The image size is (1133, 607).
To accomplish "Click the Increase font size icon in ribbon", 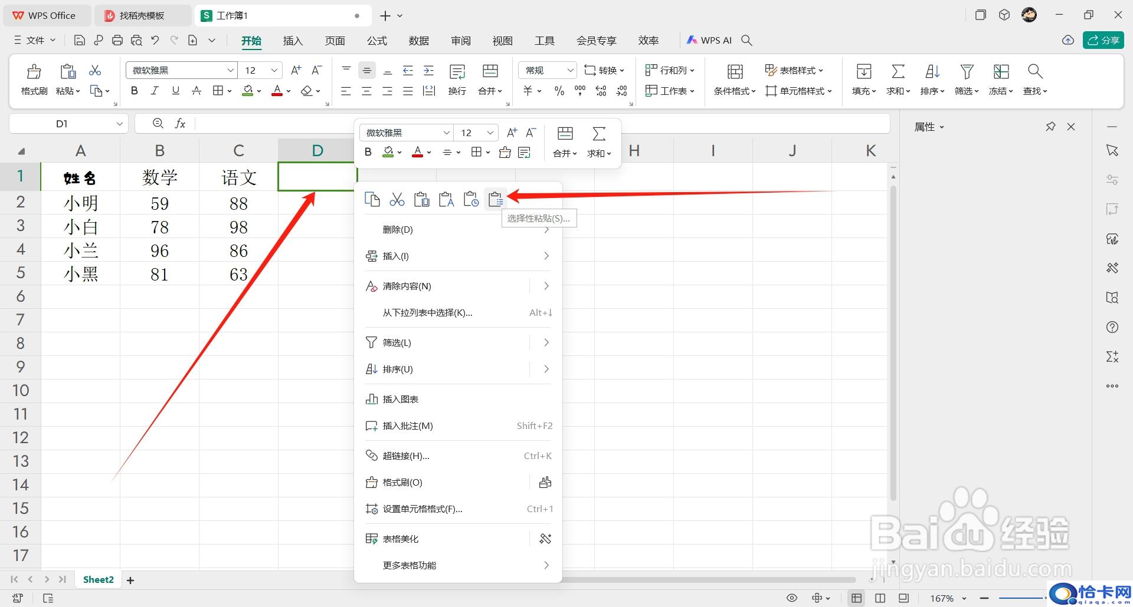I will [296, 70].
